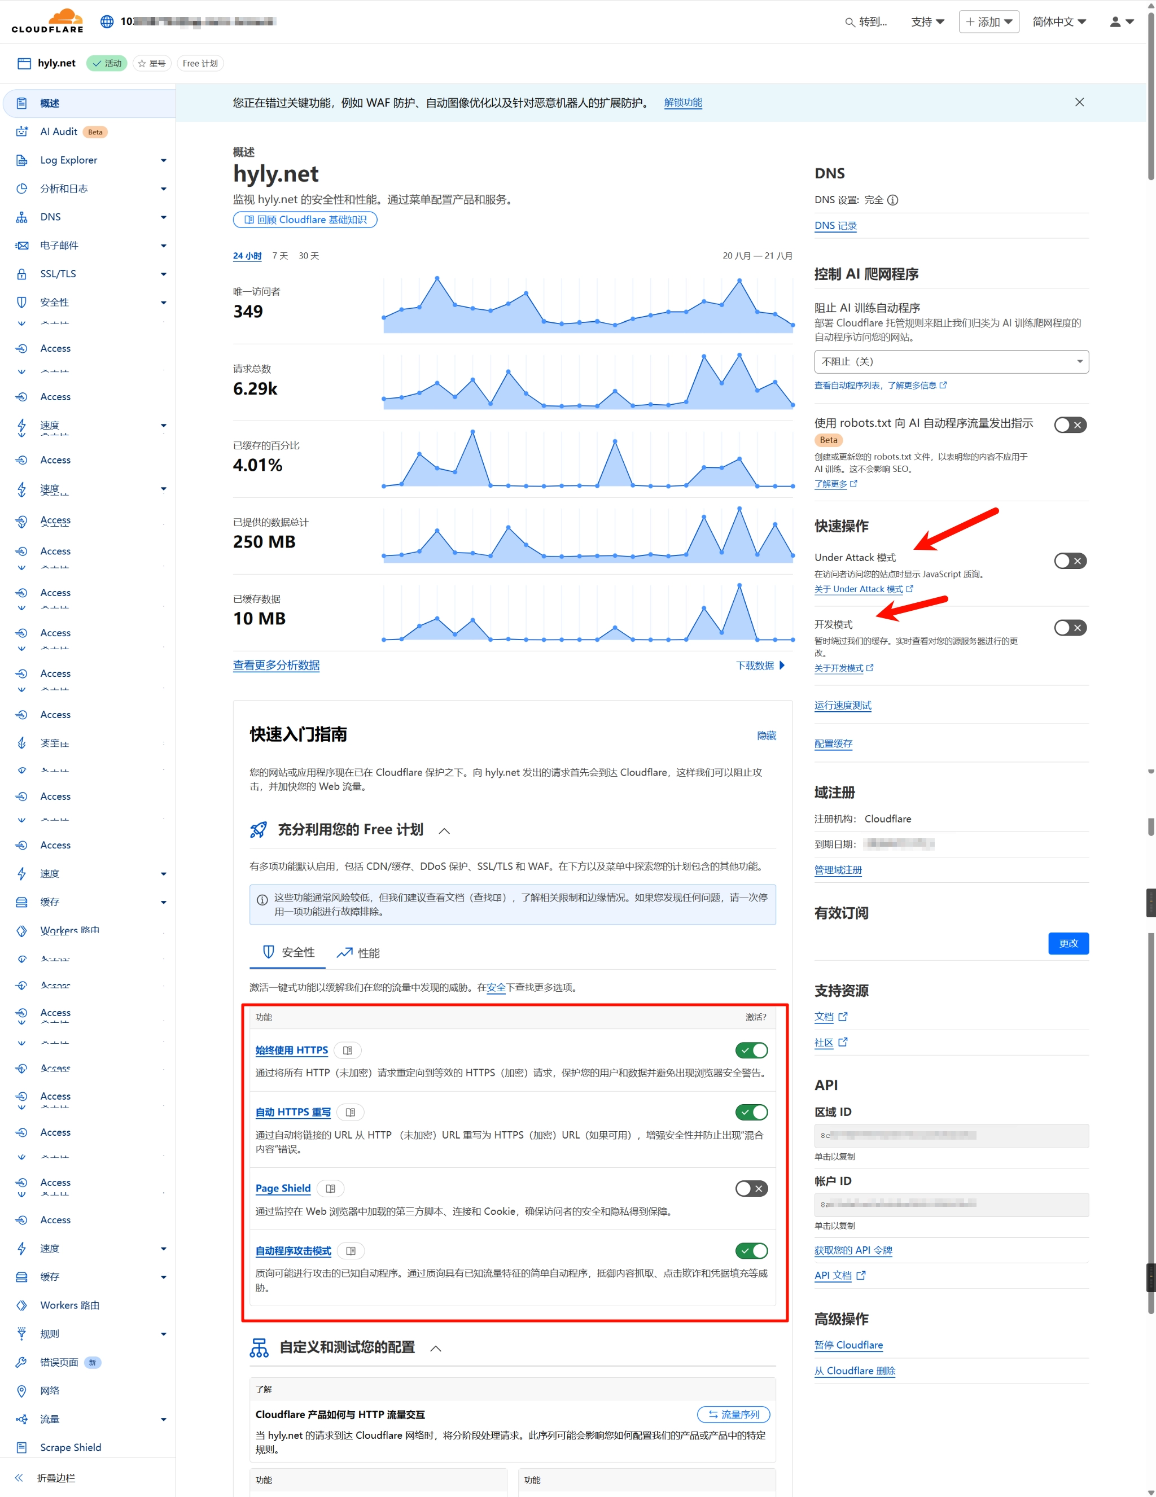Turn off the 始终使用 HTTPS switch
Screen dimensions: 1156x1497
tap(752, 1051)
